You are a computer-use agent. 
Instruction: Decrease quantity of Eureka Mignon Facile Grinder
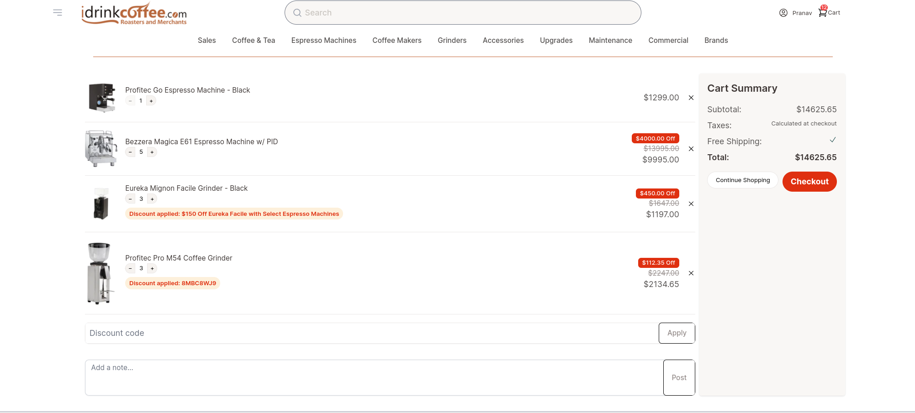[x=130, y=199]
